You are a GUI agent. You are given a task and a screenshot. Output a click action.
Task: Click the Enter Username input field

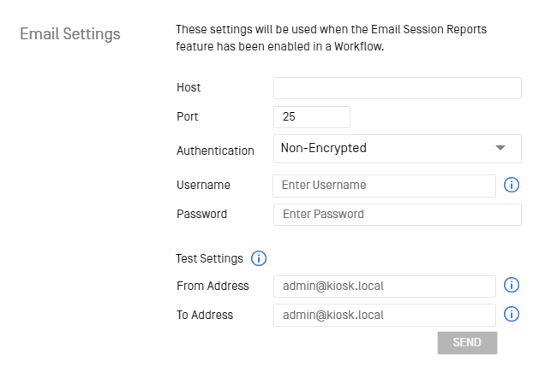[384, 186]
